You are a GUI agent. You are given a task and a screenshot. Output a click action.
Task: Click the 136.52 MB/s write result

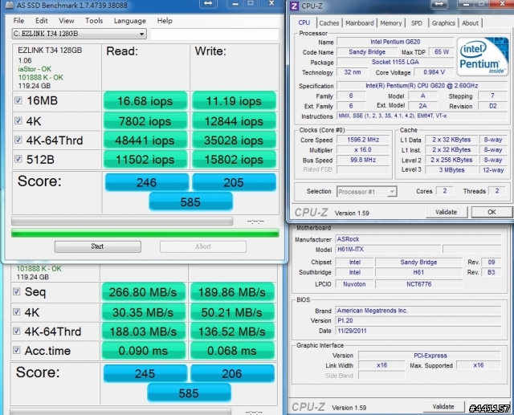coord(232,332)
